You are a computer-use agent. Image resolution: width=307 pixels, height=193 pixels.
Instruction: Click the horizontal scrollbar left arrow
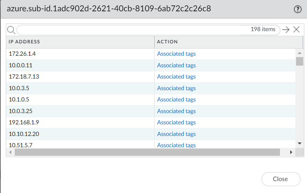(11, 152)
